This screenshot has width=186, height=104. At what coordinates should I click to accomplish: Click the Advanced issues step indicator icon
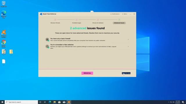(119, 20)
